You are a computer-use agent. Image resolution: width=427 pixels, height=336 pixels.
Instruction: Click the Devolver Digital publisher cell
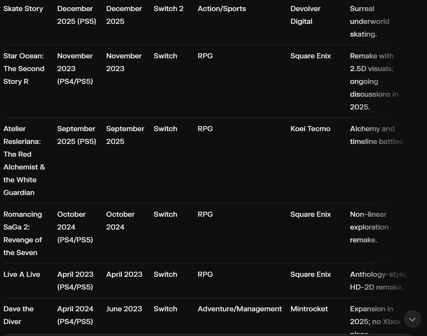click(x=305, y=15)
